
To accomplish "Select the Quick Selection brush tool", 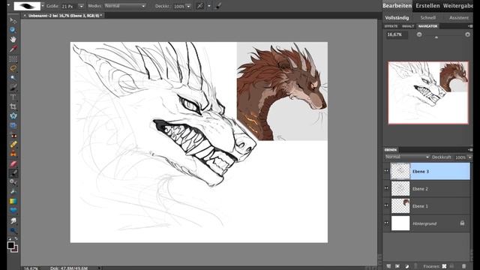I will click(x=13, y=87).
